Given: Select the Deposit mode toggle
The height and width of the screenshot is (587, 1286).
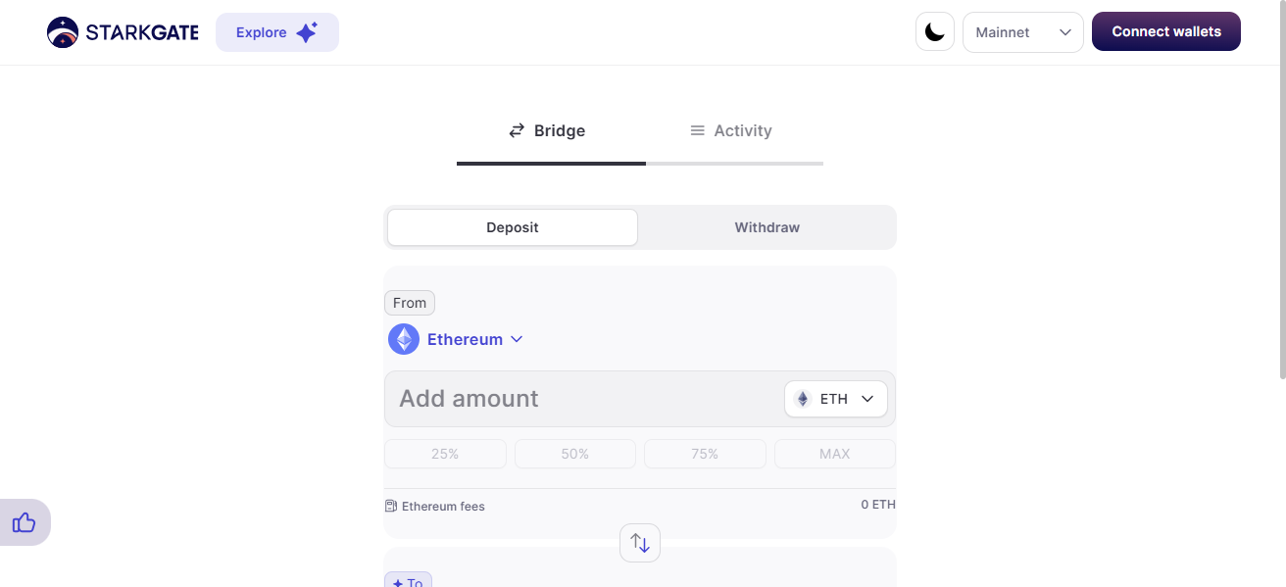Looking at the screenshot, I should (513, 227).
